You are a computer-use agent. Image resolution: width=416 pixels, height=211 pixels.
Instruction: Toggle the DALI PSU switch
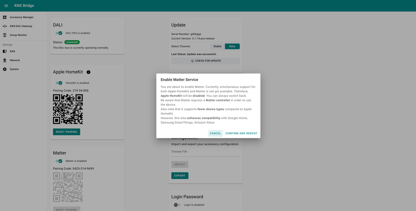click(x=59, y=33)
